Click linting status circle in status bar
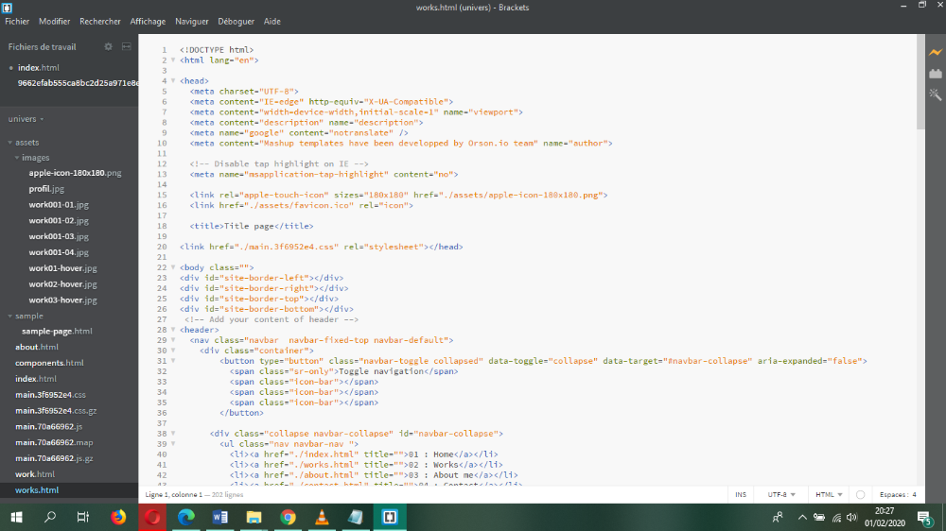 860,494
